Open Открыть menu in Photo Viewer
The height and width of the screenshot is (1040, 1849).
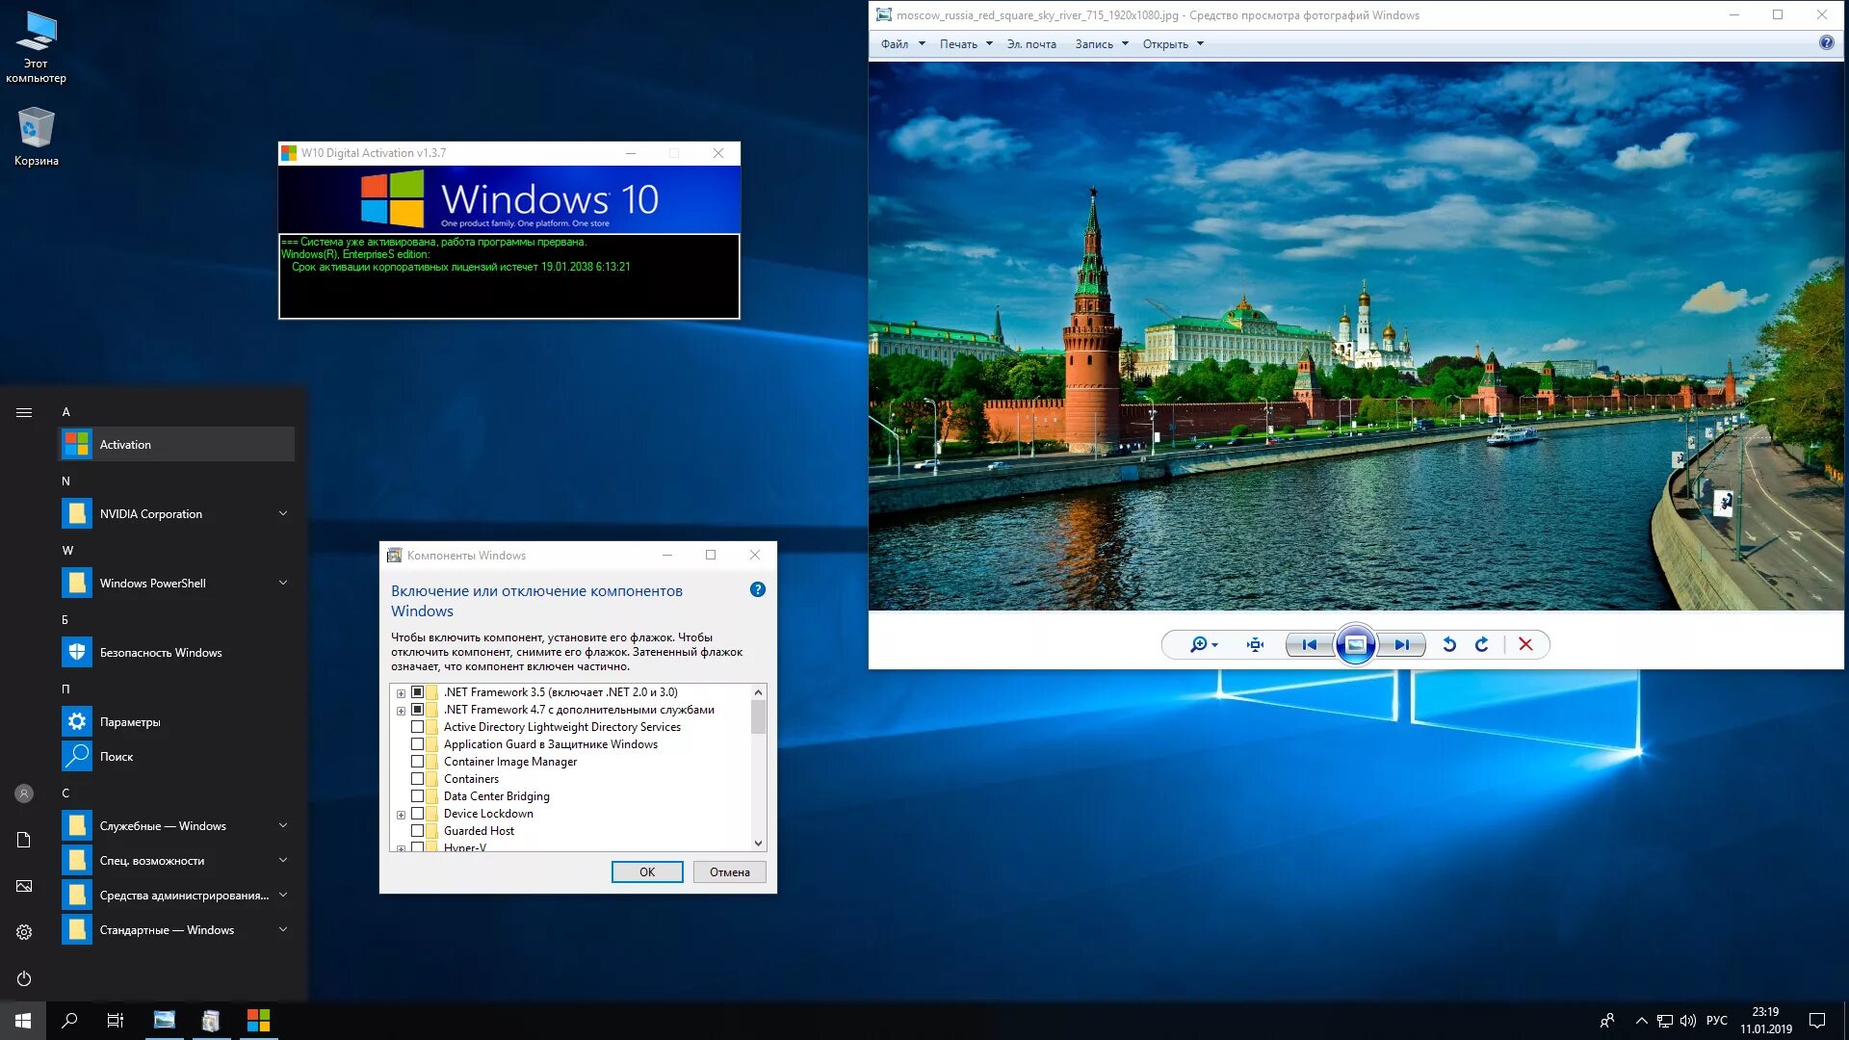pyautogui.click(x=1173, y=44)
